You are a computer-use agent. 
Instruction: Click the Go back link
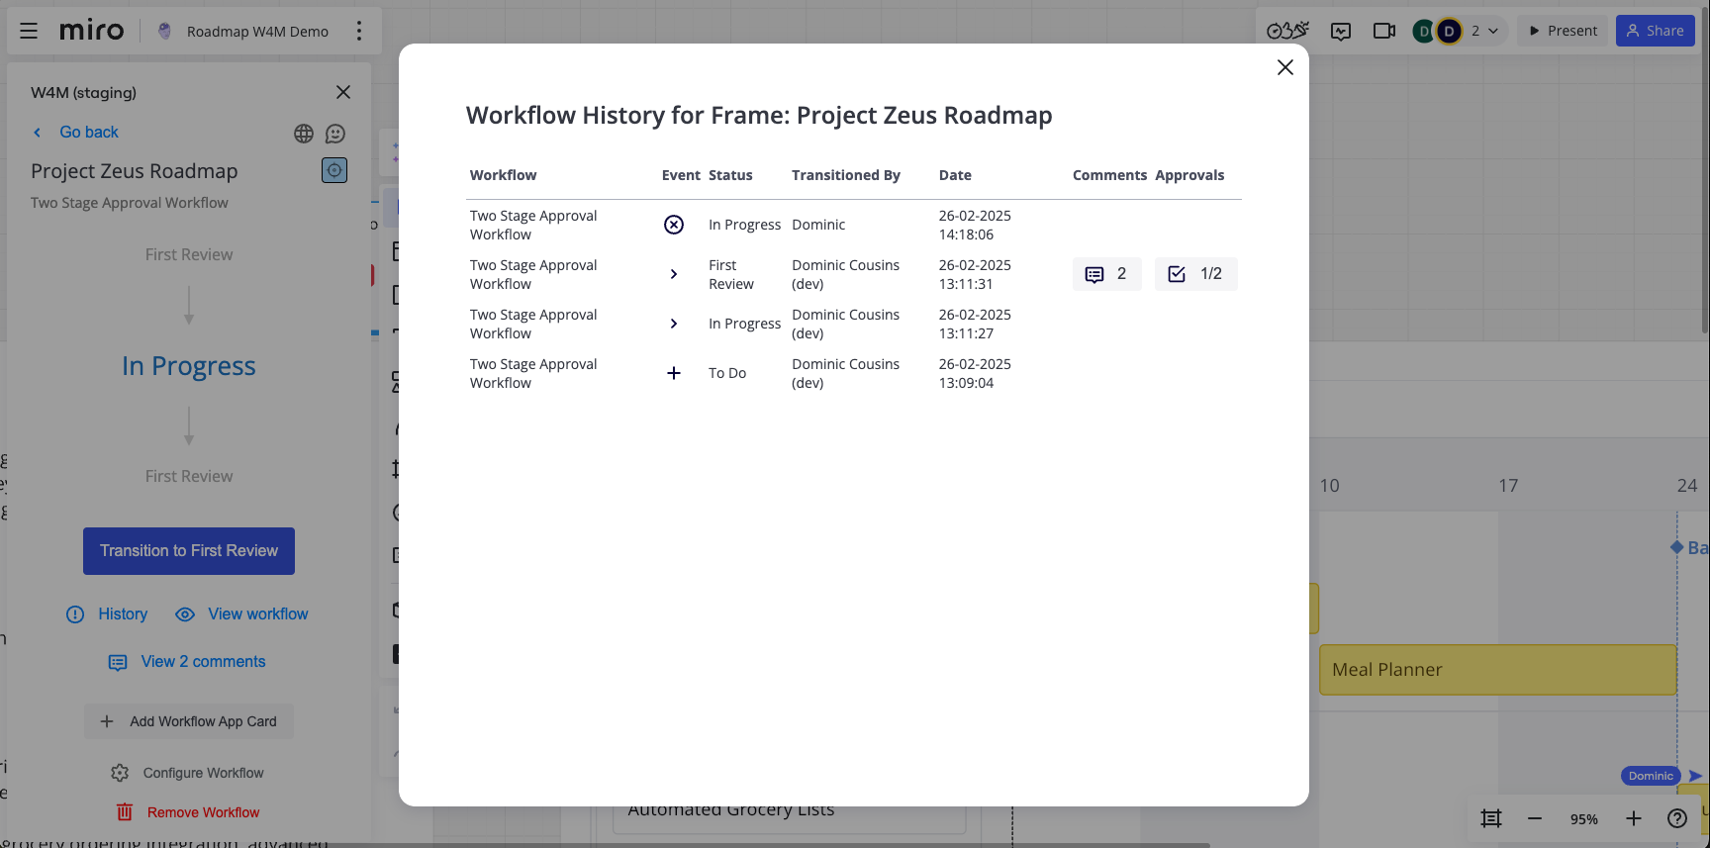coord(88,133)
